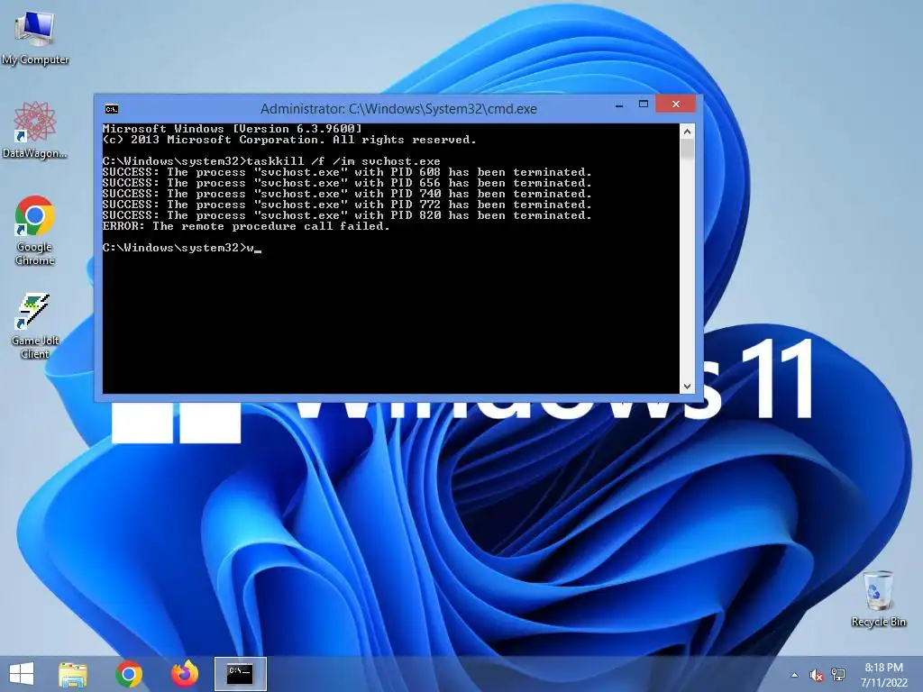Select the Recycle Bin desktop icon
This screenshot has width=923, height=692.
[878, 598]
